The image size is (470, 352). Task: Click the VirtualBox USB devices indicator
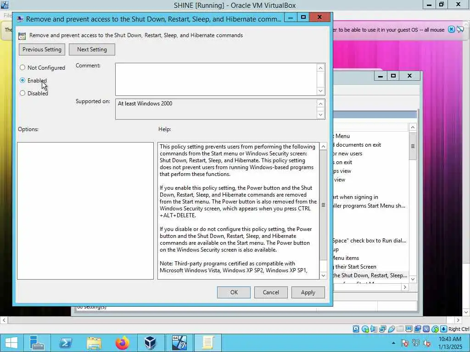tap(391, 329)
